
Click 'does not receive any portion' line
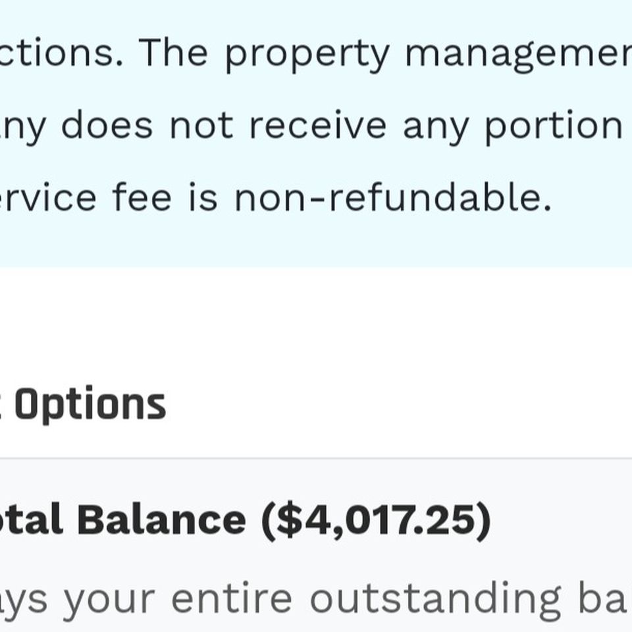pos(342,126)
